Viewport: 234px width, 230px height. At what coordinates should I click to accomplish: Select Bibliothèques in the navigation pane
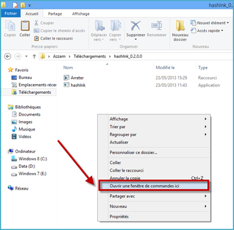[x=24, y=107]
